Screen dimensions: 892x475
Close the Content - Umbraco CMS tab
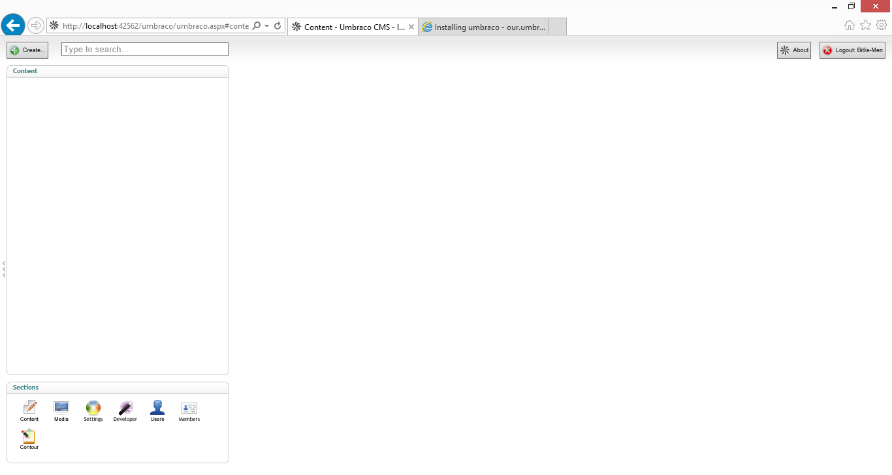[411, 27]
